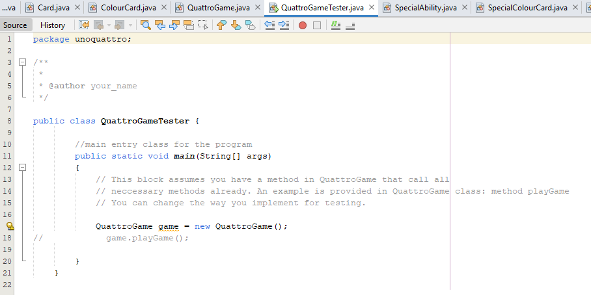Screen dimensions: 591x295
Task: Click line number 8 in the gutter
Action: 9,121
